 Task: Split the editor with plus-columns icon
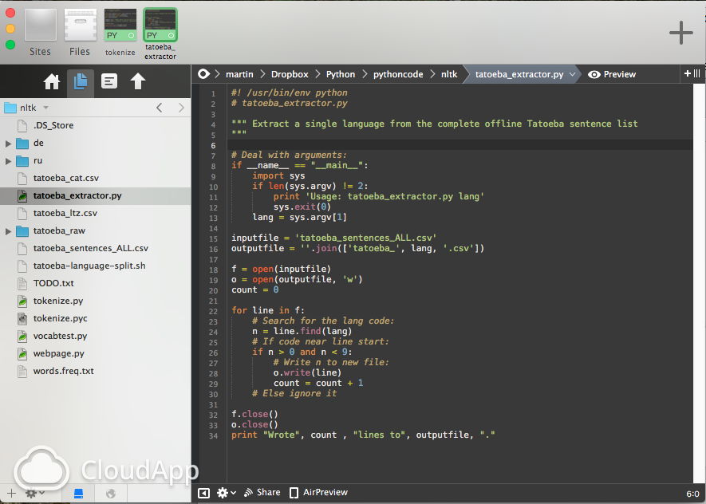click(692, 73)
